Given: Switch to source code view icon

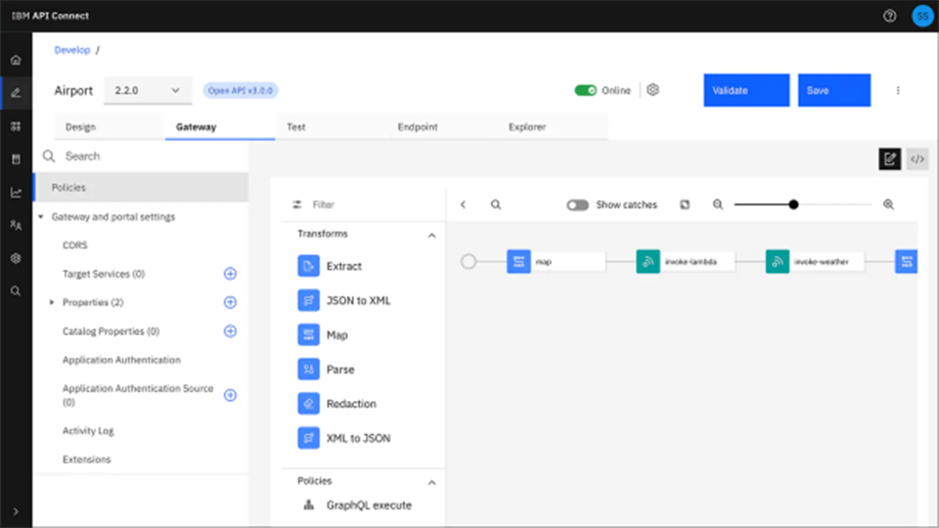Looking at the screenshot, I should point(917,158).
